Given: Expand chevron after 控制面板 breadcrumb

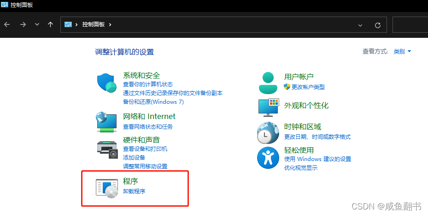Looking at the screenshot, I should [110, 24].
